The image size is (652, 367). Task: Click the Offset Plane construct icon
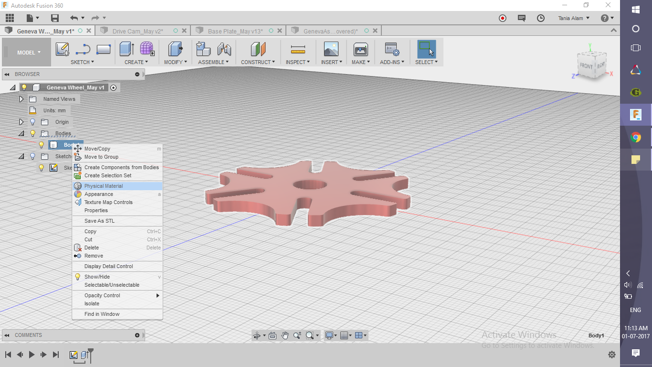click(258, 49)
